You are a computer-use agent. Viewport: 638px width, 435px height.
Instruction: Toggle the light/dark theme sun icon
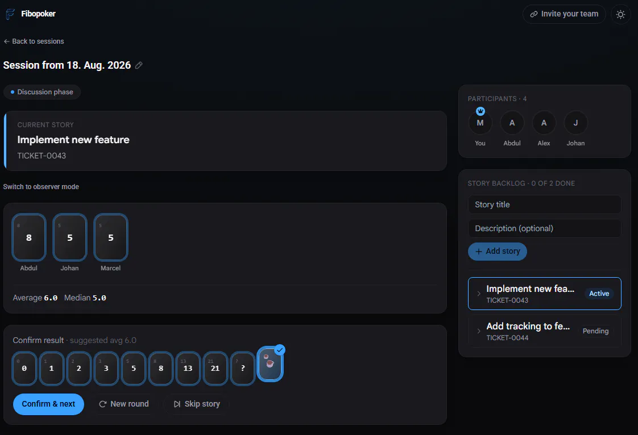tap(620, 14)
